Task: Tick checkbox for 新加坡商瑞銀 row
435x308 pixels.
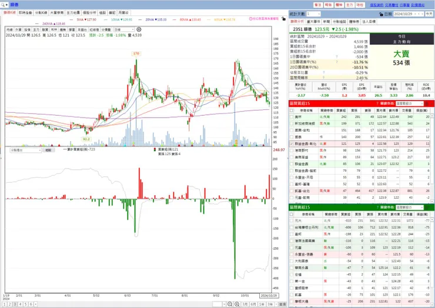Action: [292, 123]
